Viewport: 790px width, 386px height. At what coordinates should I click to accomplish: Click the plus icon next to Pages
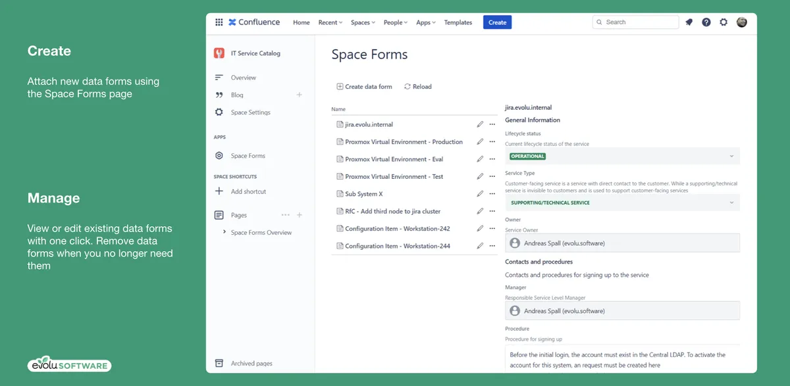click(300, 215)
